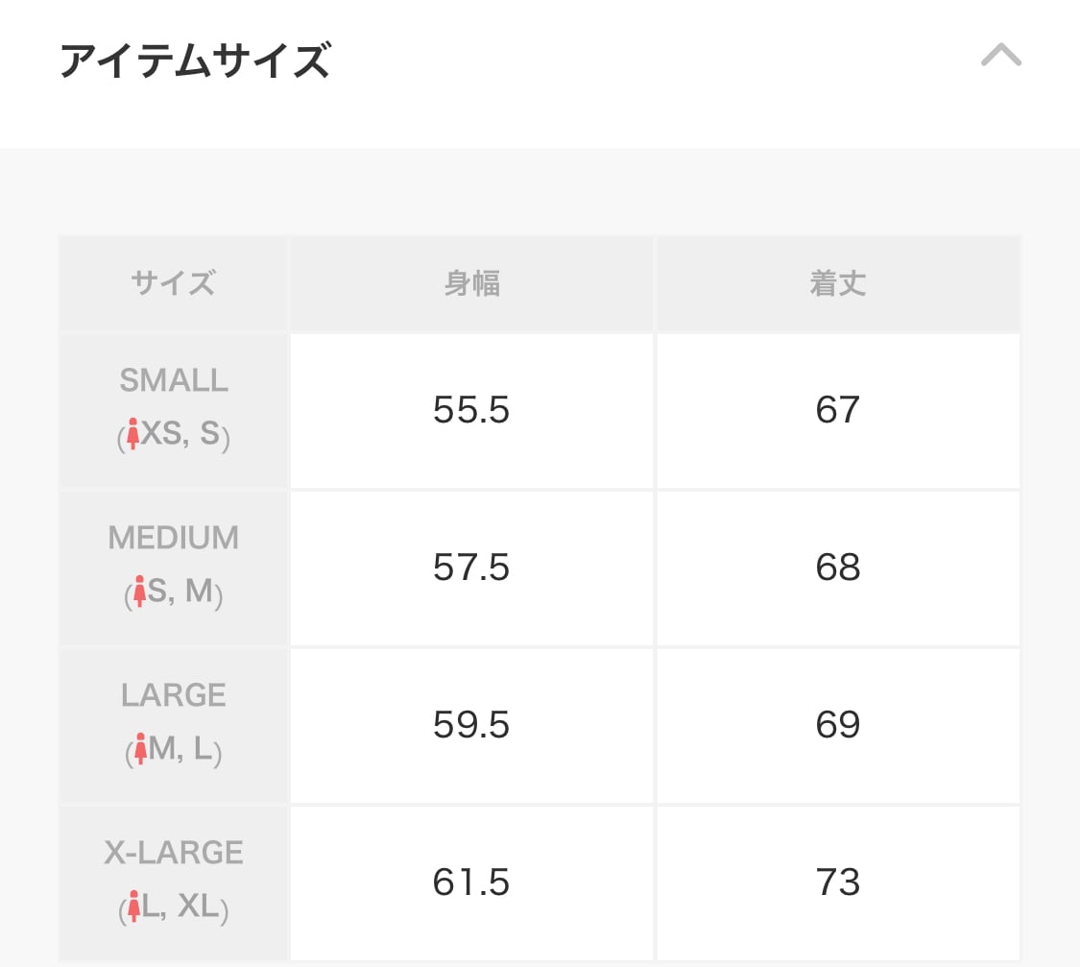This screenshot has height=967, width=1080.
Task: Collapse the アイテムサイズ section chevron
Action: click(1001, 56)
